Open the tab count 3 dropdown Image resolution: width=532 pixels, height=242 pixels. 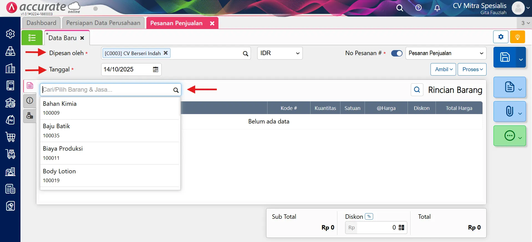coord(525,23)
